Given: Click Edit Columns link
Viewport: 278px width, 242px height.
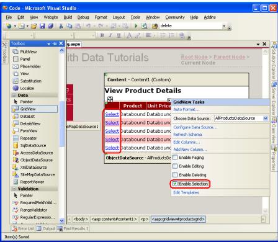Looking at the screenshot, I should [186, 142].
